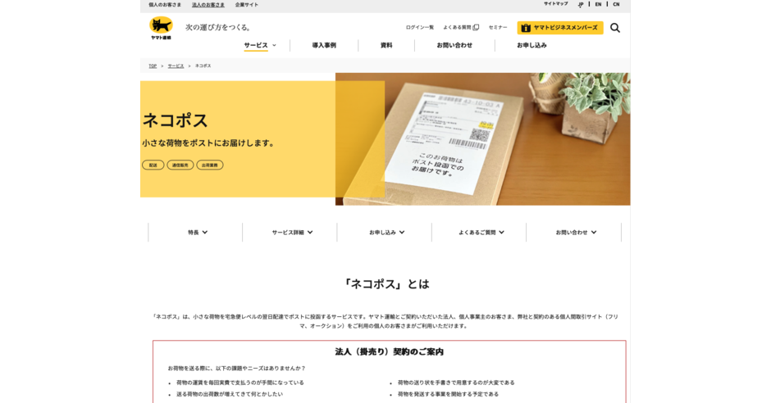This screenshot has height=403, width=771.
Task: Click the chevron next to よくあるご質問
Action: [501, 232]
